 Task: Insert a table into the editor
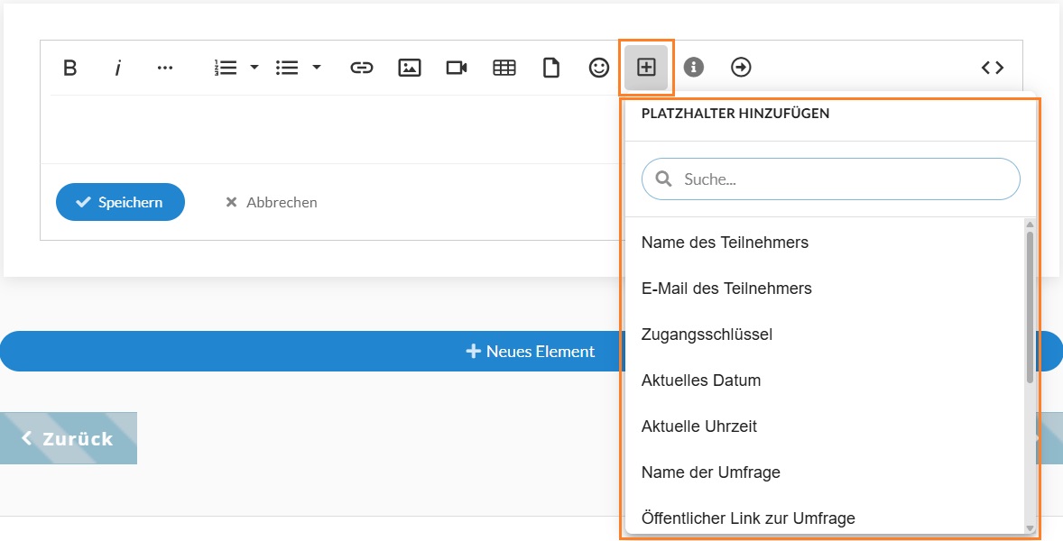click(x=504, y=68)
